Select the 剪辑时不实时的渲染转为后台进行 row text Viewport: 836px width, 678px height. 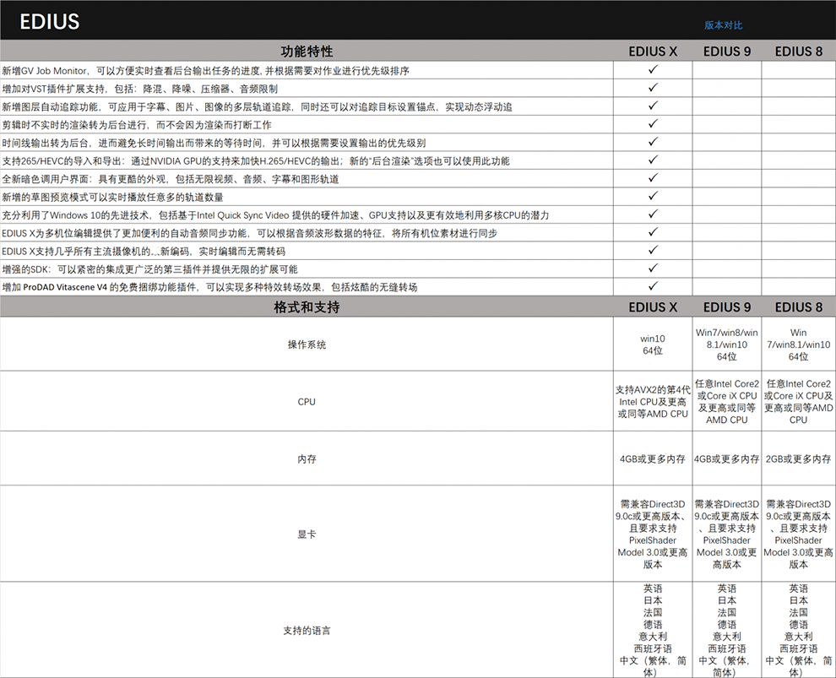tap(137, 125)
